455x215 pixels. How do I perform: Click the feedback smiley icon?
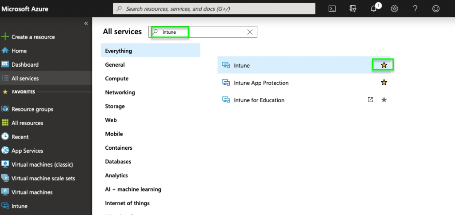[436, 8]
